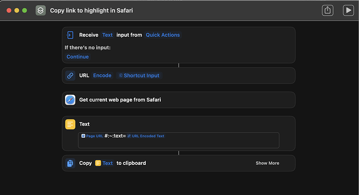Zoom the window with the green button
359x195 pixels.
tap(24, 10)
